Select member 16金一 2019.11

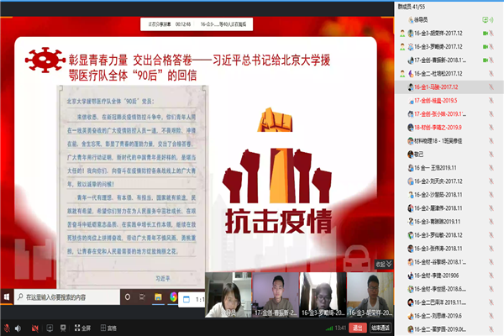coord(449,168)
